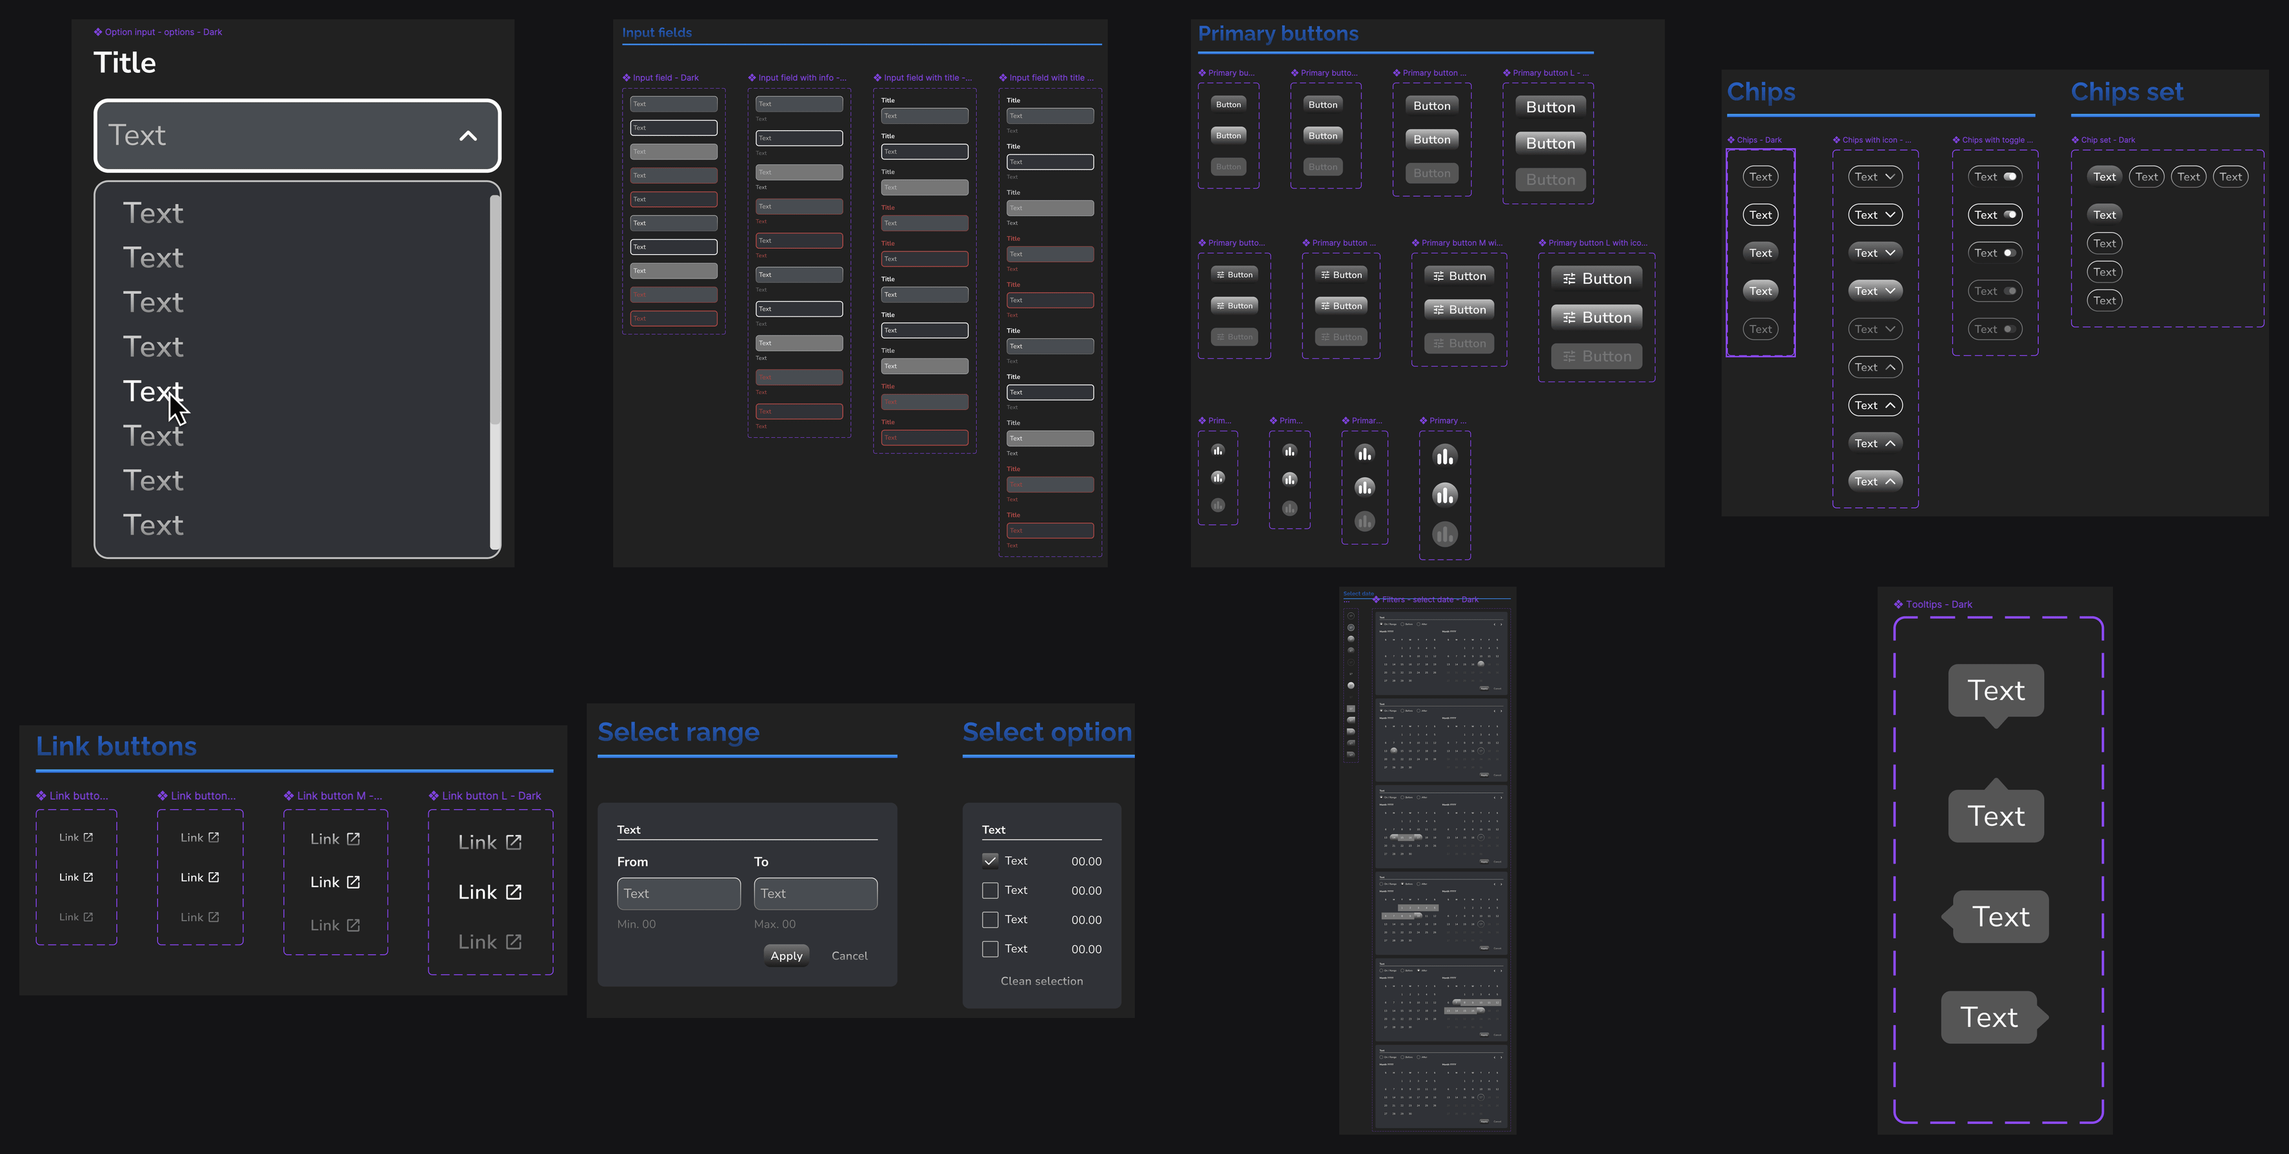
Task: Click the top chart icon button in the largest icon-button frame
Action: (x=1445, y=456)
